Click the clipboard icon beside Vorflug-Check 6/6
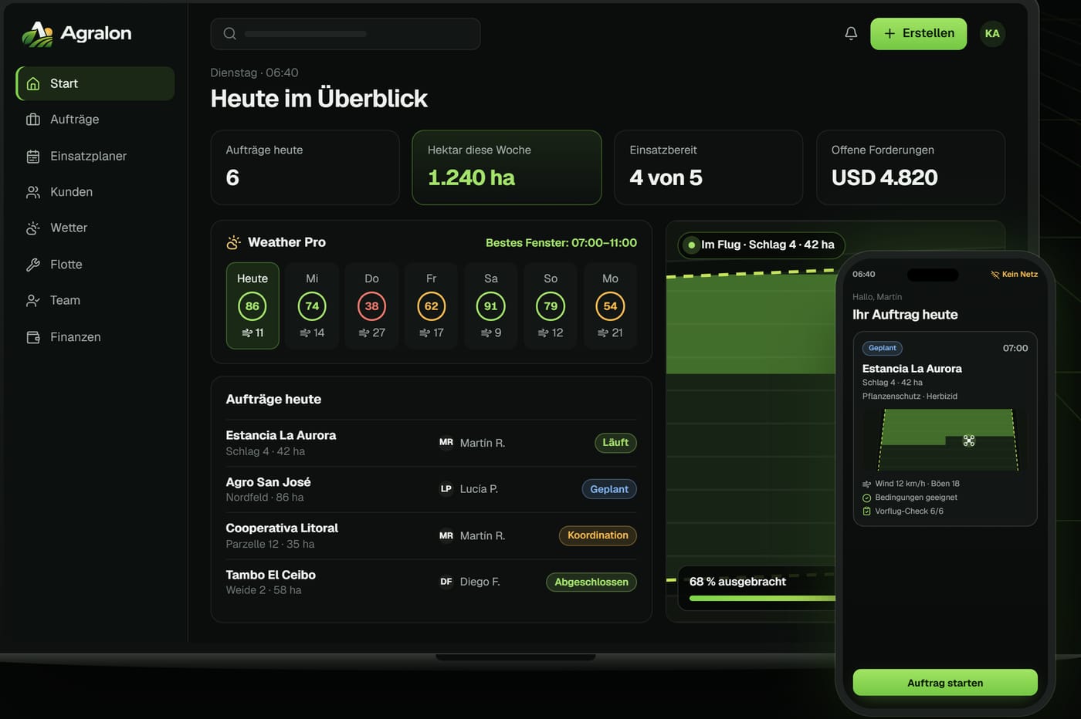The image size is (1081, 719). (866, 511)
